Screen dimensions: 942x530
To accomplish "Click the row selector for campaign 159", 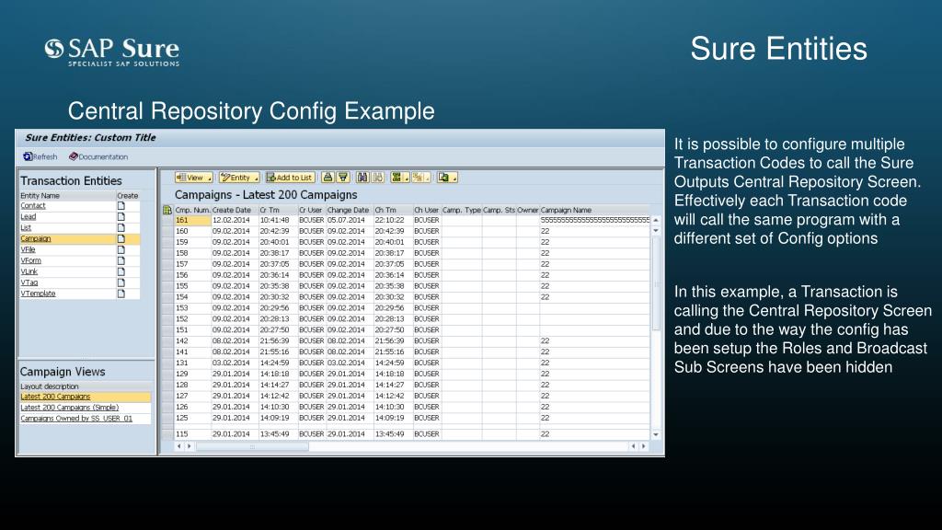I will 167,242.
